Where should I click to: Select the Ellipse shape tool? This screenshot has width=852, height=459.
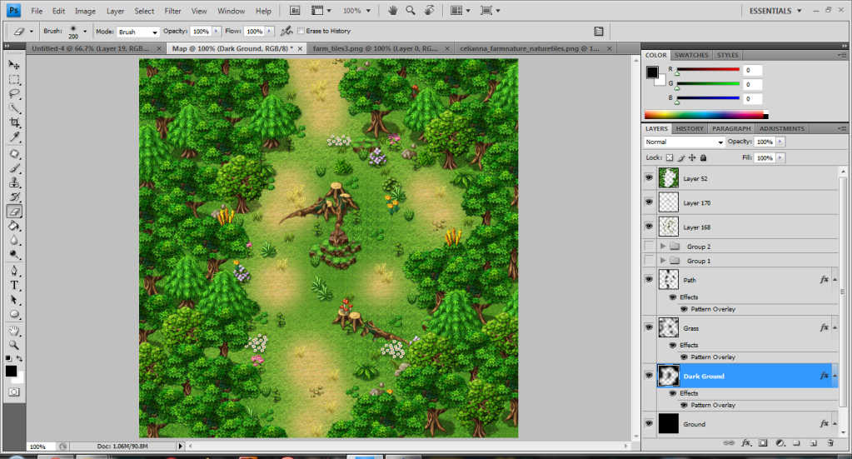pyautogui.click(x=14, y=314)
